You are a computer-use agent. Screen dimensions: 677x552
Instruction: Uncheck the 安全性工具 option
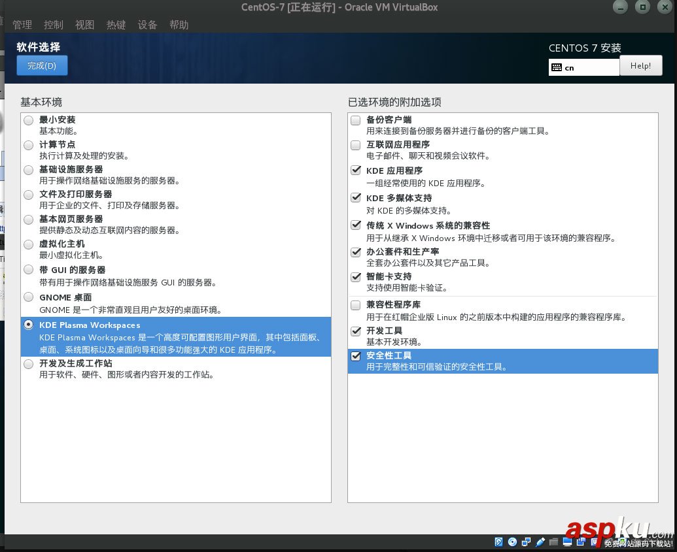coord(355,357)
